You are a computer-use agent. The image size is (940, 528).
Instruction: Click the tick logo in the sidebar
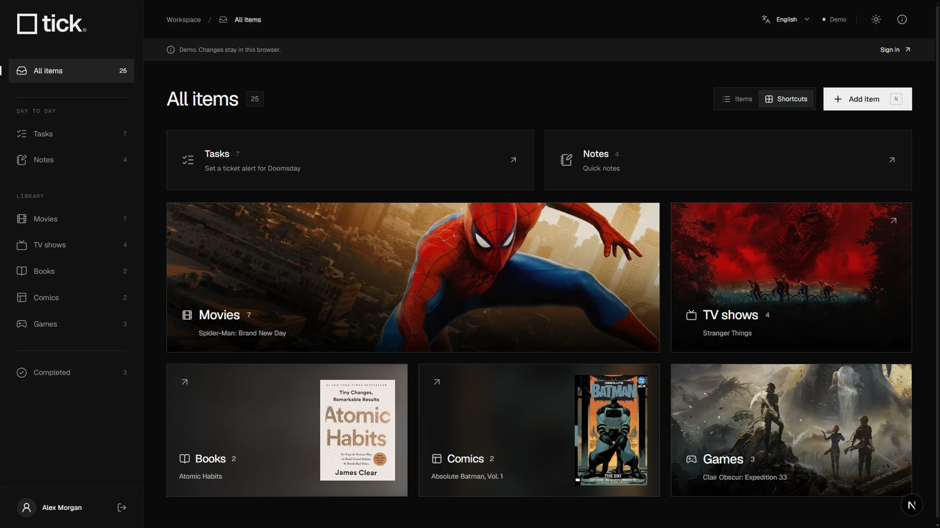click(52, 23)
